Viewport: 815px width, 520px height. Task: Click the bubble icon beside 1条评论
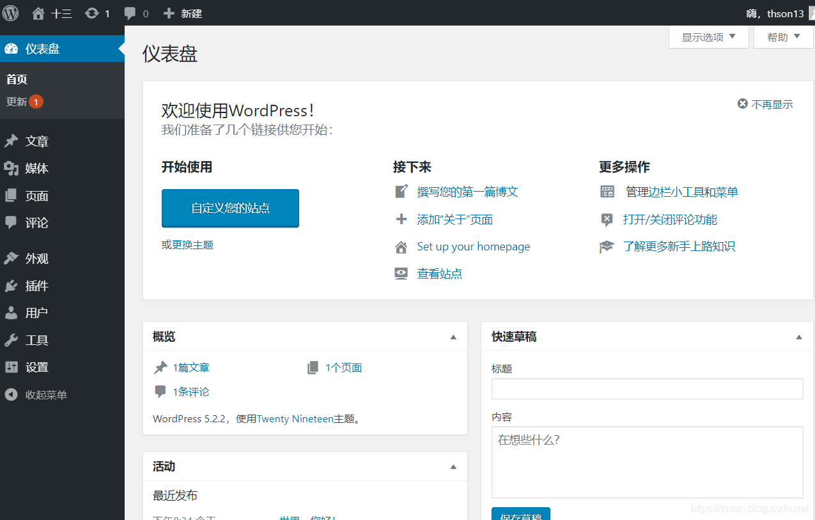pos(160,392)
